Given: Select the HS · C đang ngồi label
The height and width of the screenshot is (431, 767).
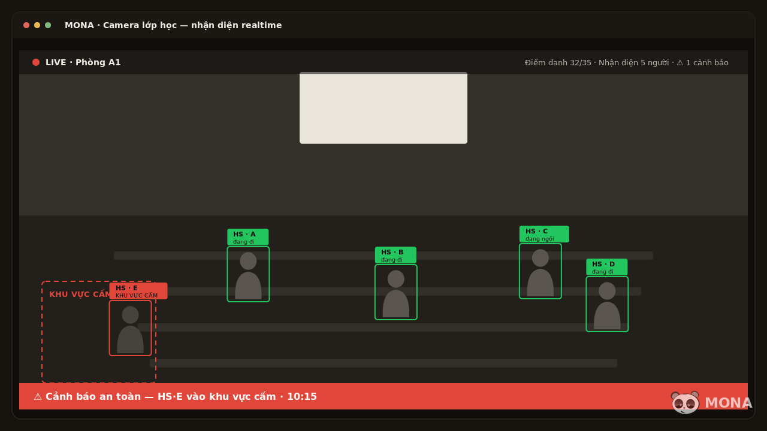Looking at the screenshot, I should coord(544,234).
